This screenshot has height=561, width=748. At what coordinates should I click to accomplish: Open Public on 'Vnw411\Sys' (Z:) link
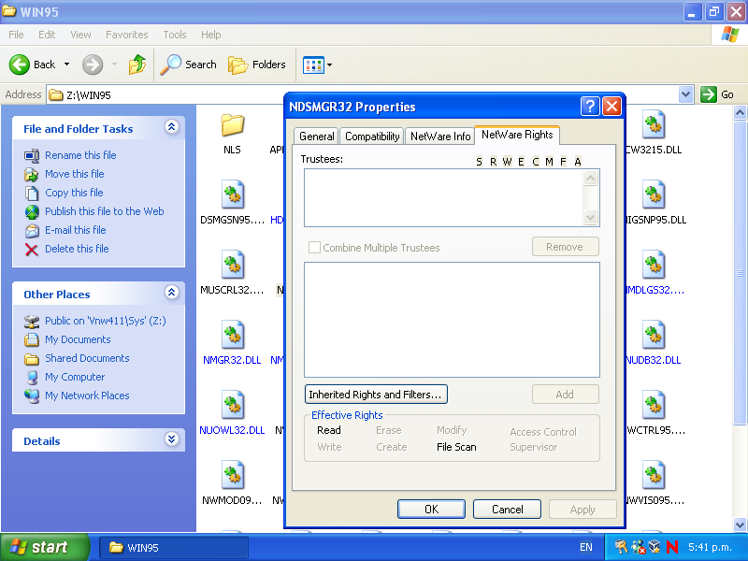(106, 321)
